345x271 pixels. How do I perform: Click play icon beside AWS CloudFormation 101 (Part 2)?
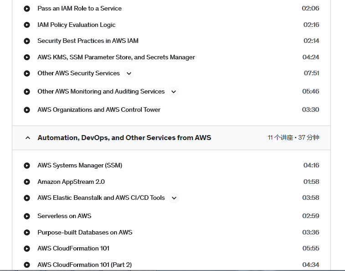pos(27,265)
